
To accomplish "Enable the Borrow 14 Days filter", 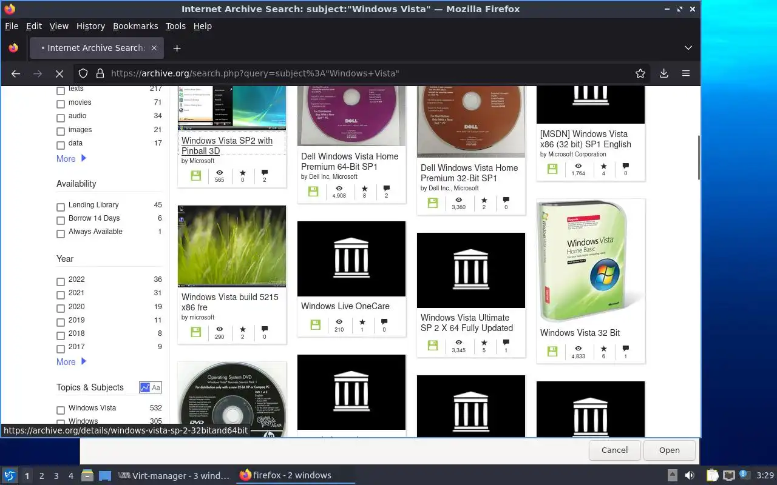I will tap(60, 220).
